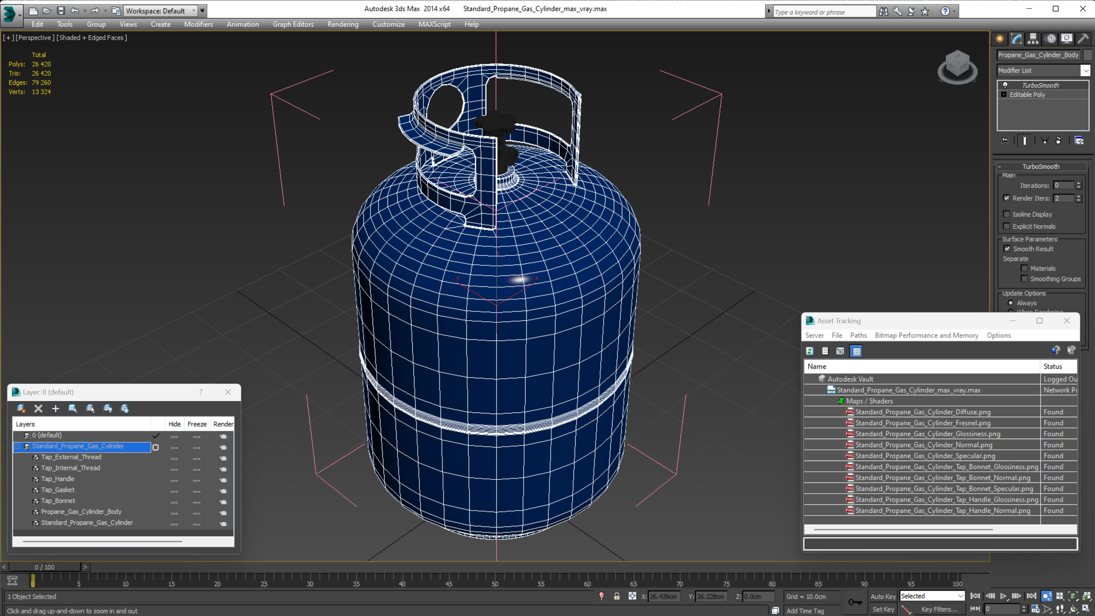Uncheck the Render Iters checkbox
1095x616 pixels.
(1007, 198)
